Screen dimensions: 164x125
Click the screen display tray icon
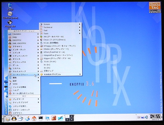pyautogui.click(x=143, y=117)
